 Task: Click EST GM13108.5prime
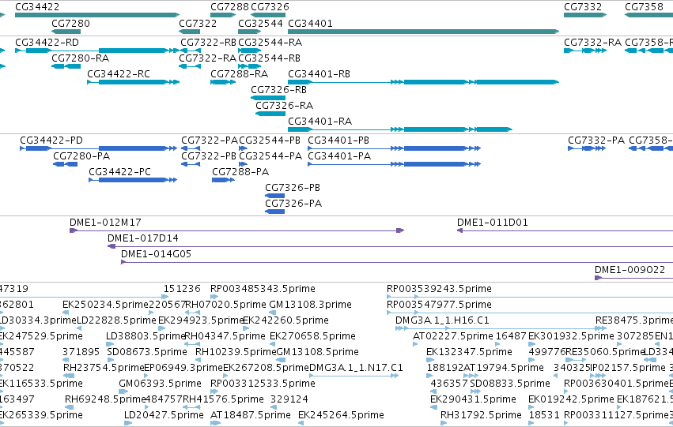point(280,360)
